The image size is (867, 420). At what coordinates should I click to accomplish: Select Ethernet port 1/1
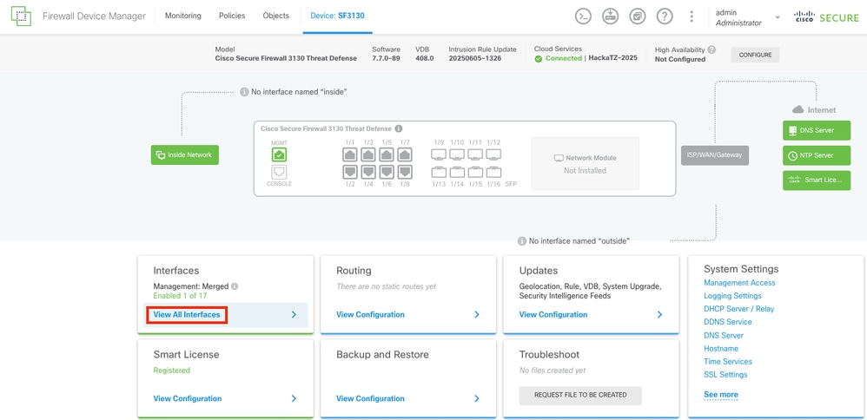(349, 154)
